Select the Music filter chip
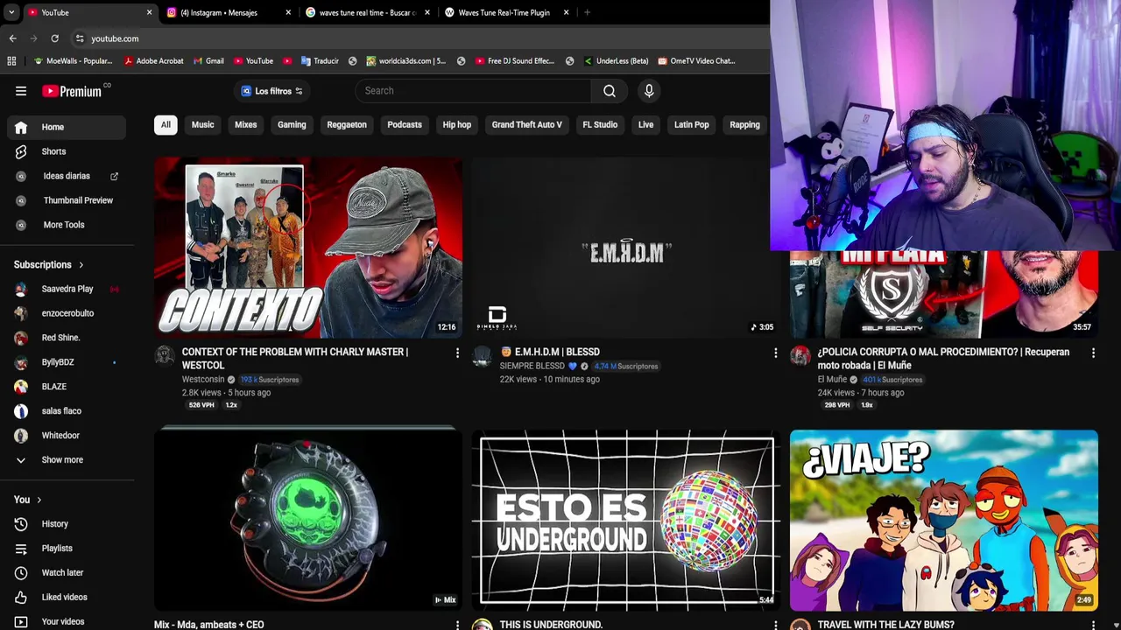The image size is (1121, 630). click(x=202, y=124)
